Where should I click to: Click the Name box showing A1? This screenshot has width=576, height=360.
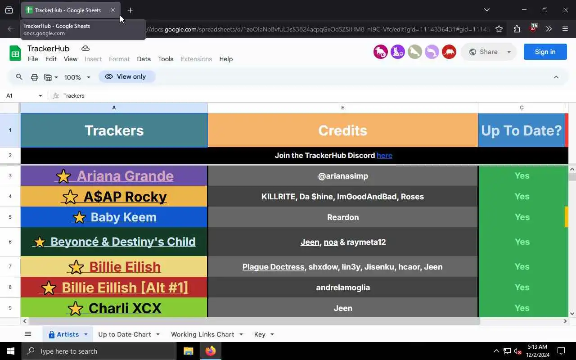pyautogui.click(x=20, y=95)
